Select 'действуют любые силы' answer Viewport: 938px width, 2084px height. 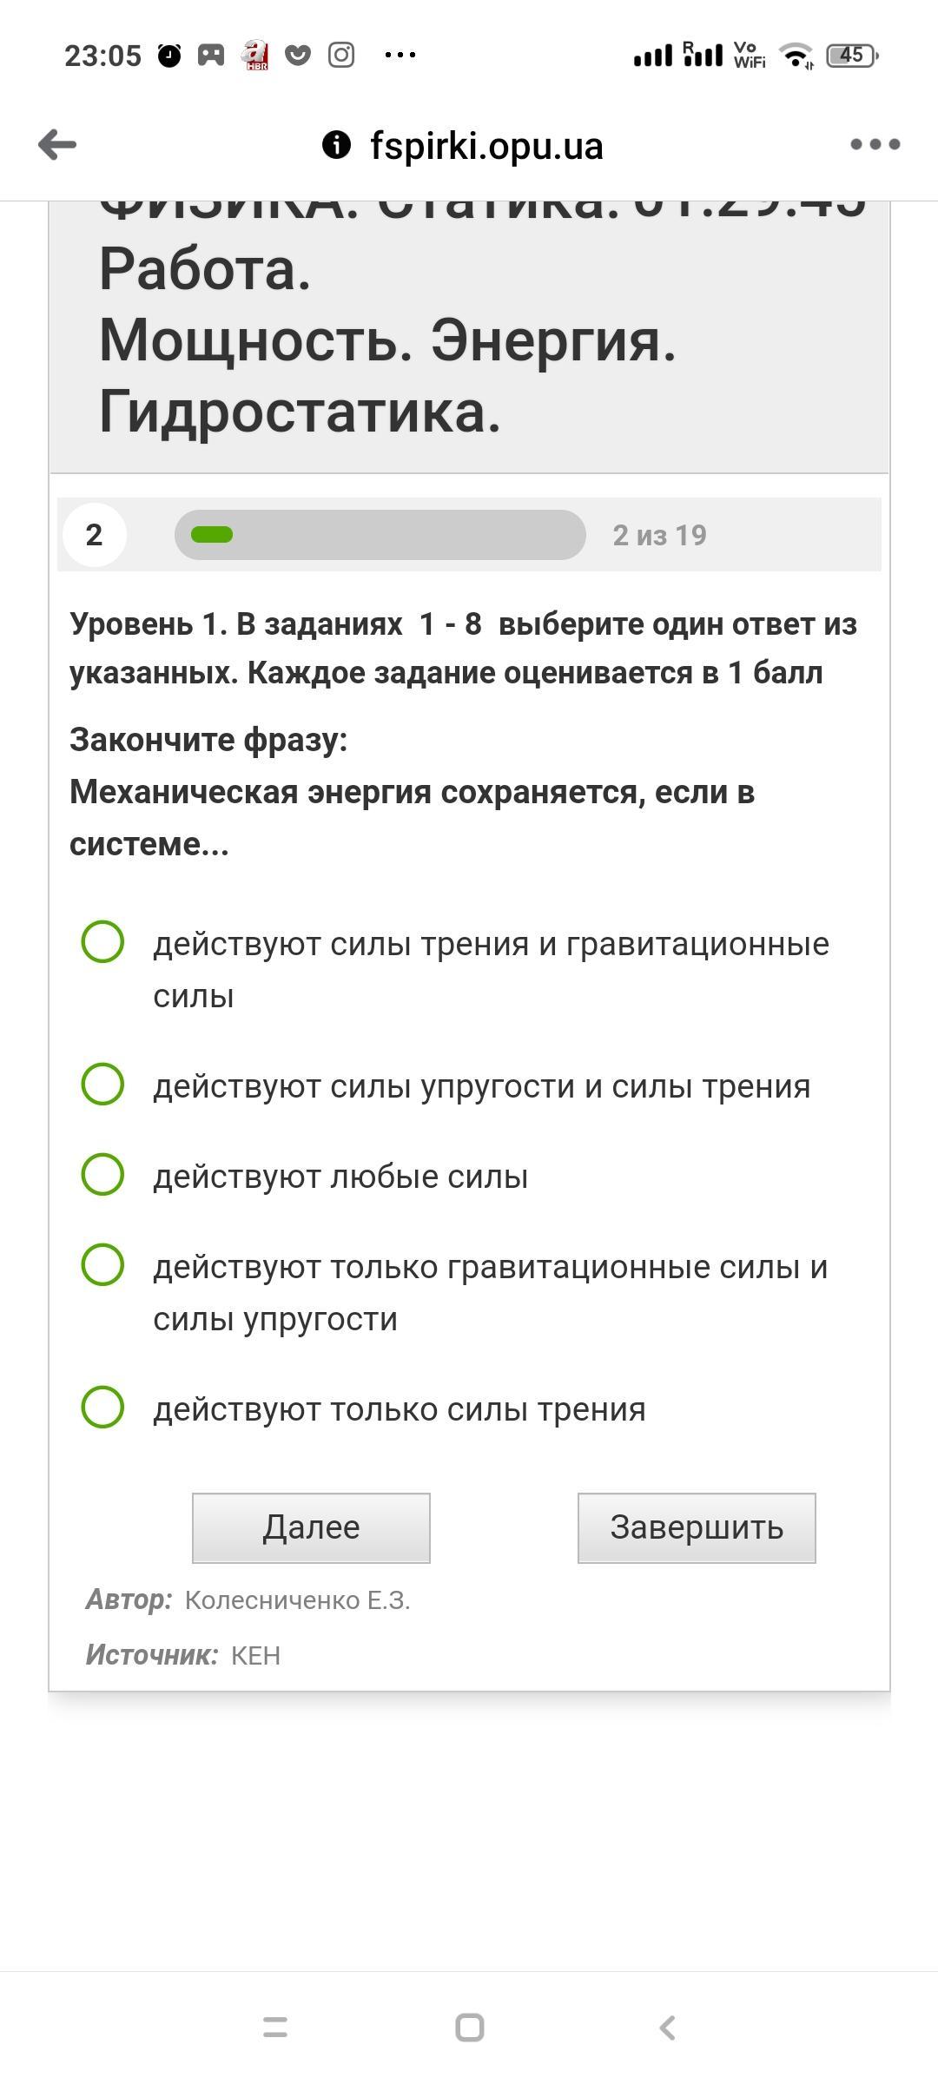coord(102,1175)
